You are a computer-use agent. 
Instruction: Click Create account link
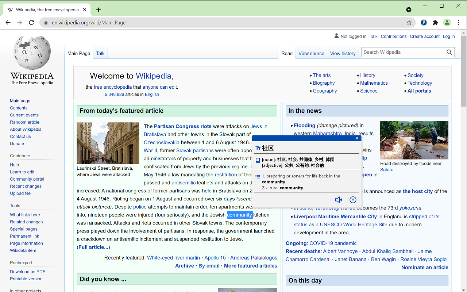click(425, 36)
